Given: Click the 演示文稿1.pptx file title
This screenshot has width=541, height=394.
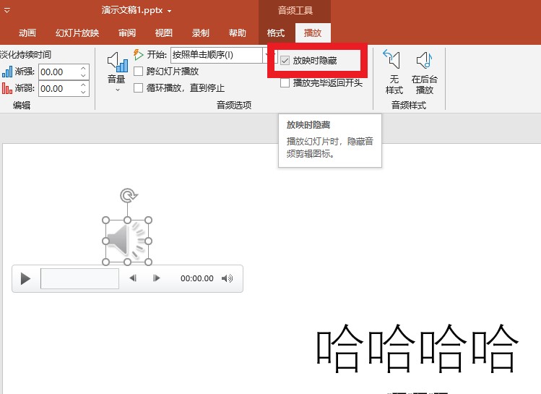Looking at the screenshot, I should click(132, 10).
